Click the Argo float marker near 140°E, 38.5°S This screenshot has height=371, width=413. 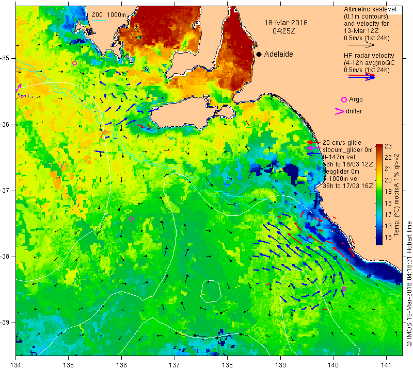coord(344,289)
